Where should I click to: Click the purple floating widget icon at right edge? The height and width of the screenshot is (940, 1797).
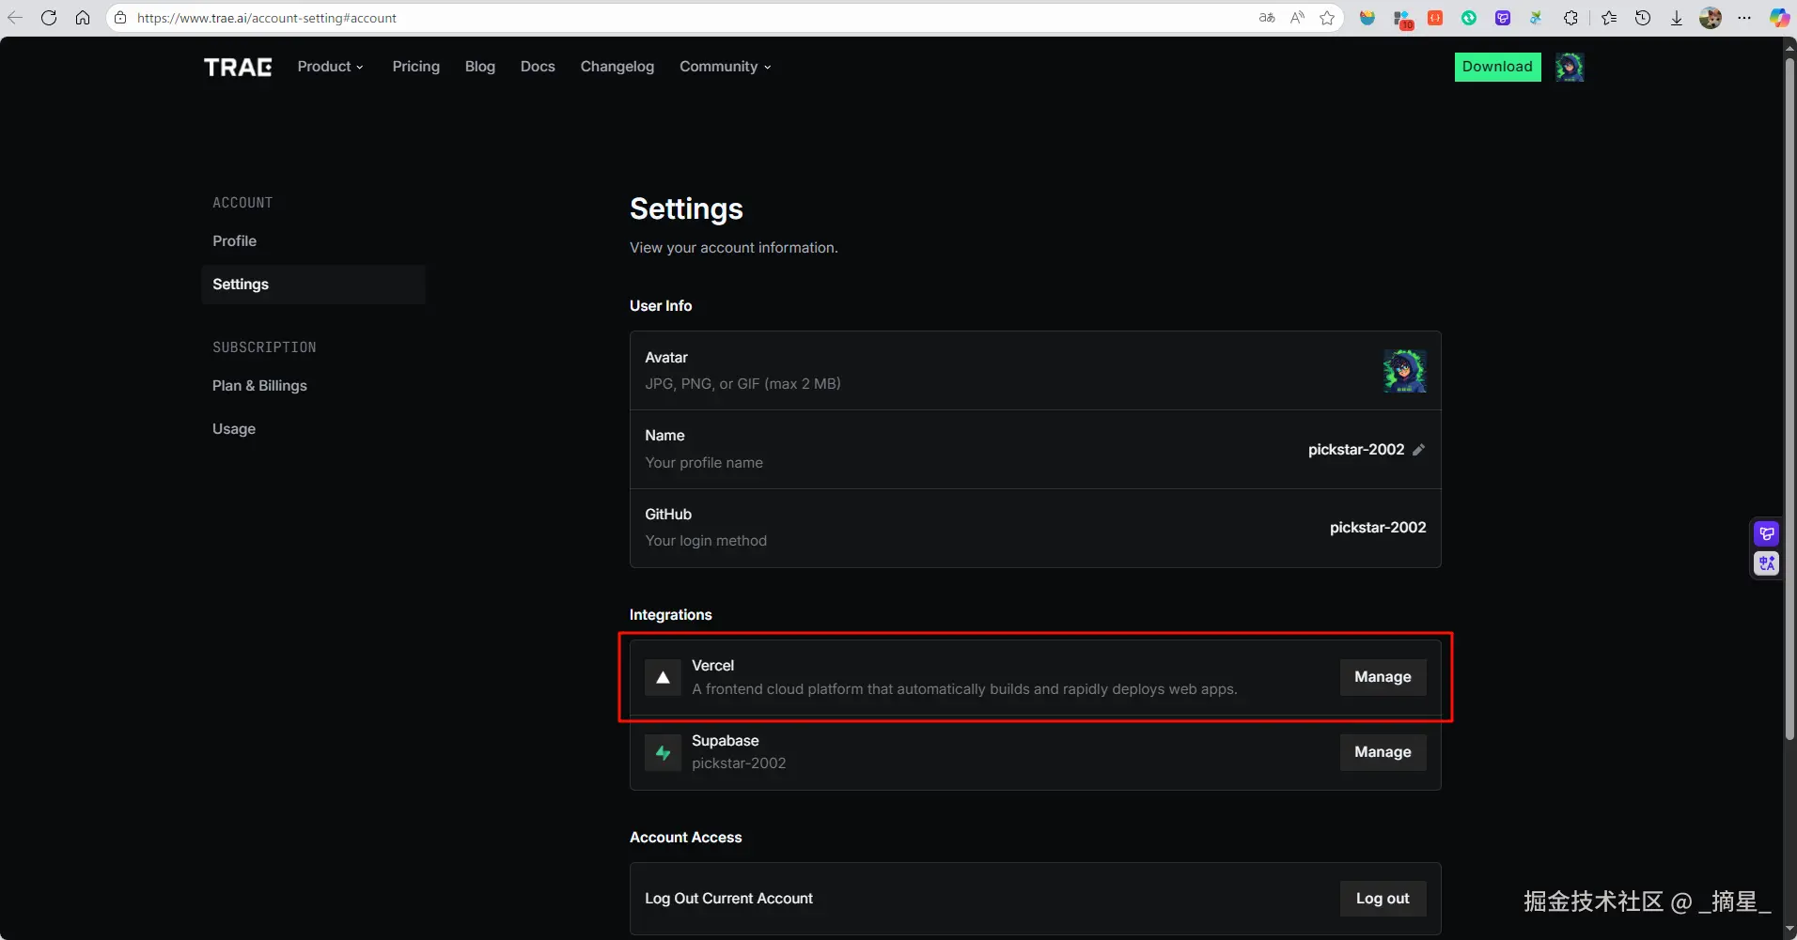pyautogui.click(x=1767, y=534)
